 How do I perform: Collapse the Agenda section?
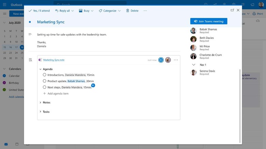tap(40, 69)
